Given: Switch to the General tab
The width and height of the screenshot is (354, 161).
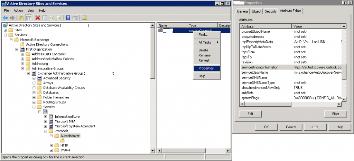Looking at the screenshot, I should click(x=243, y=11).
